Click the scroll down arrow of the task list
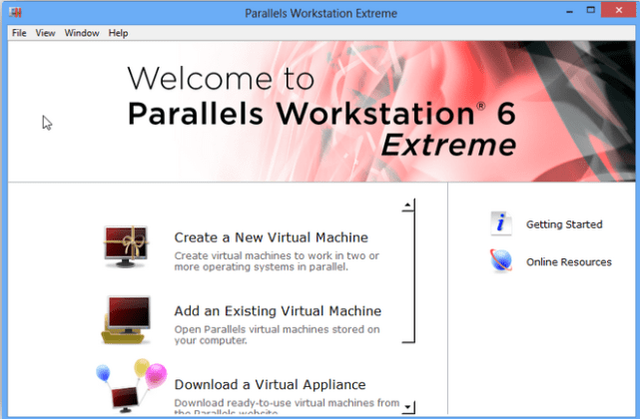 coord(407,407)
